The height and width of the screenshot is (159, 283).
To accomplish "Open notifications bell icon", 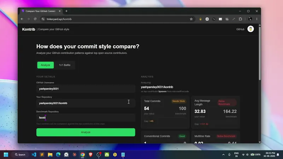I will coord(278,154).
